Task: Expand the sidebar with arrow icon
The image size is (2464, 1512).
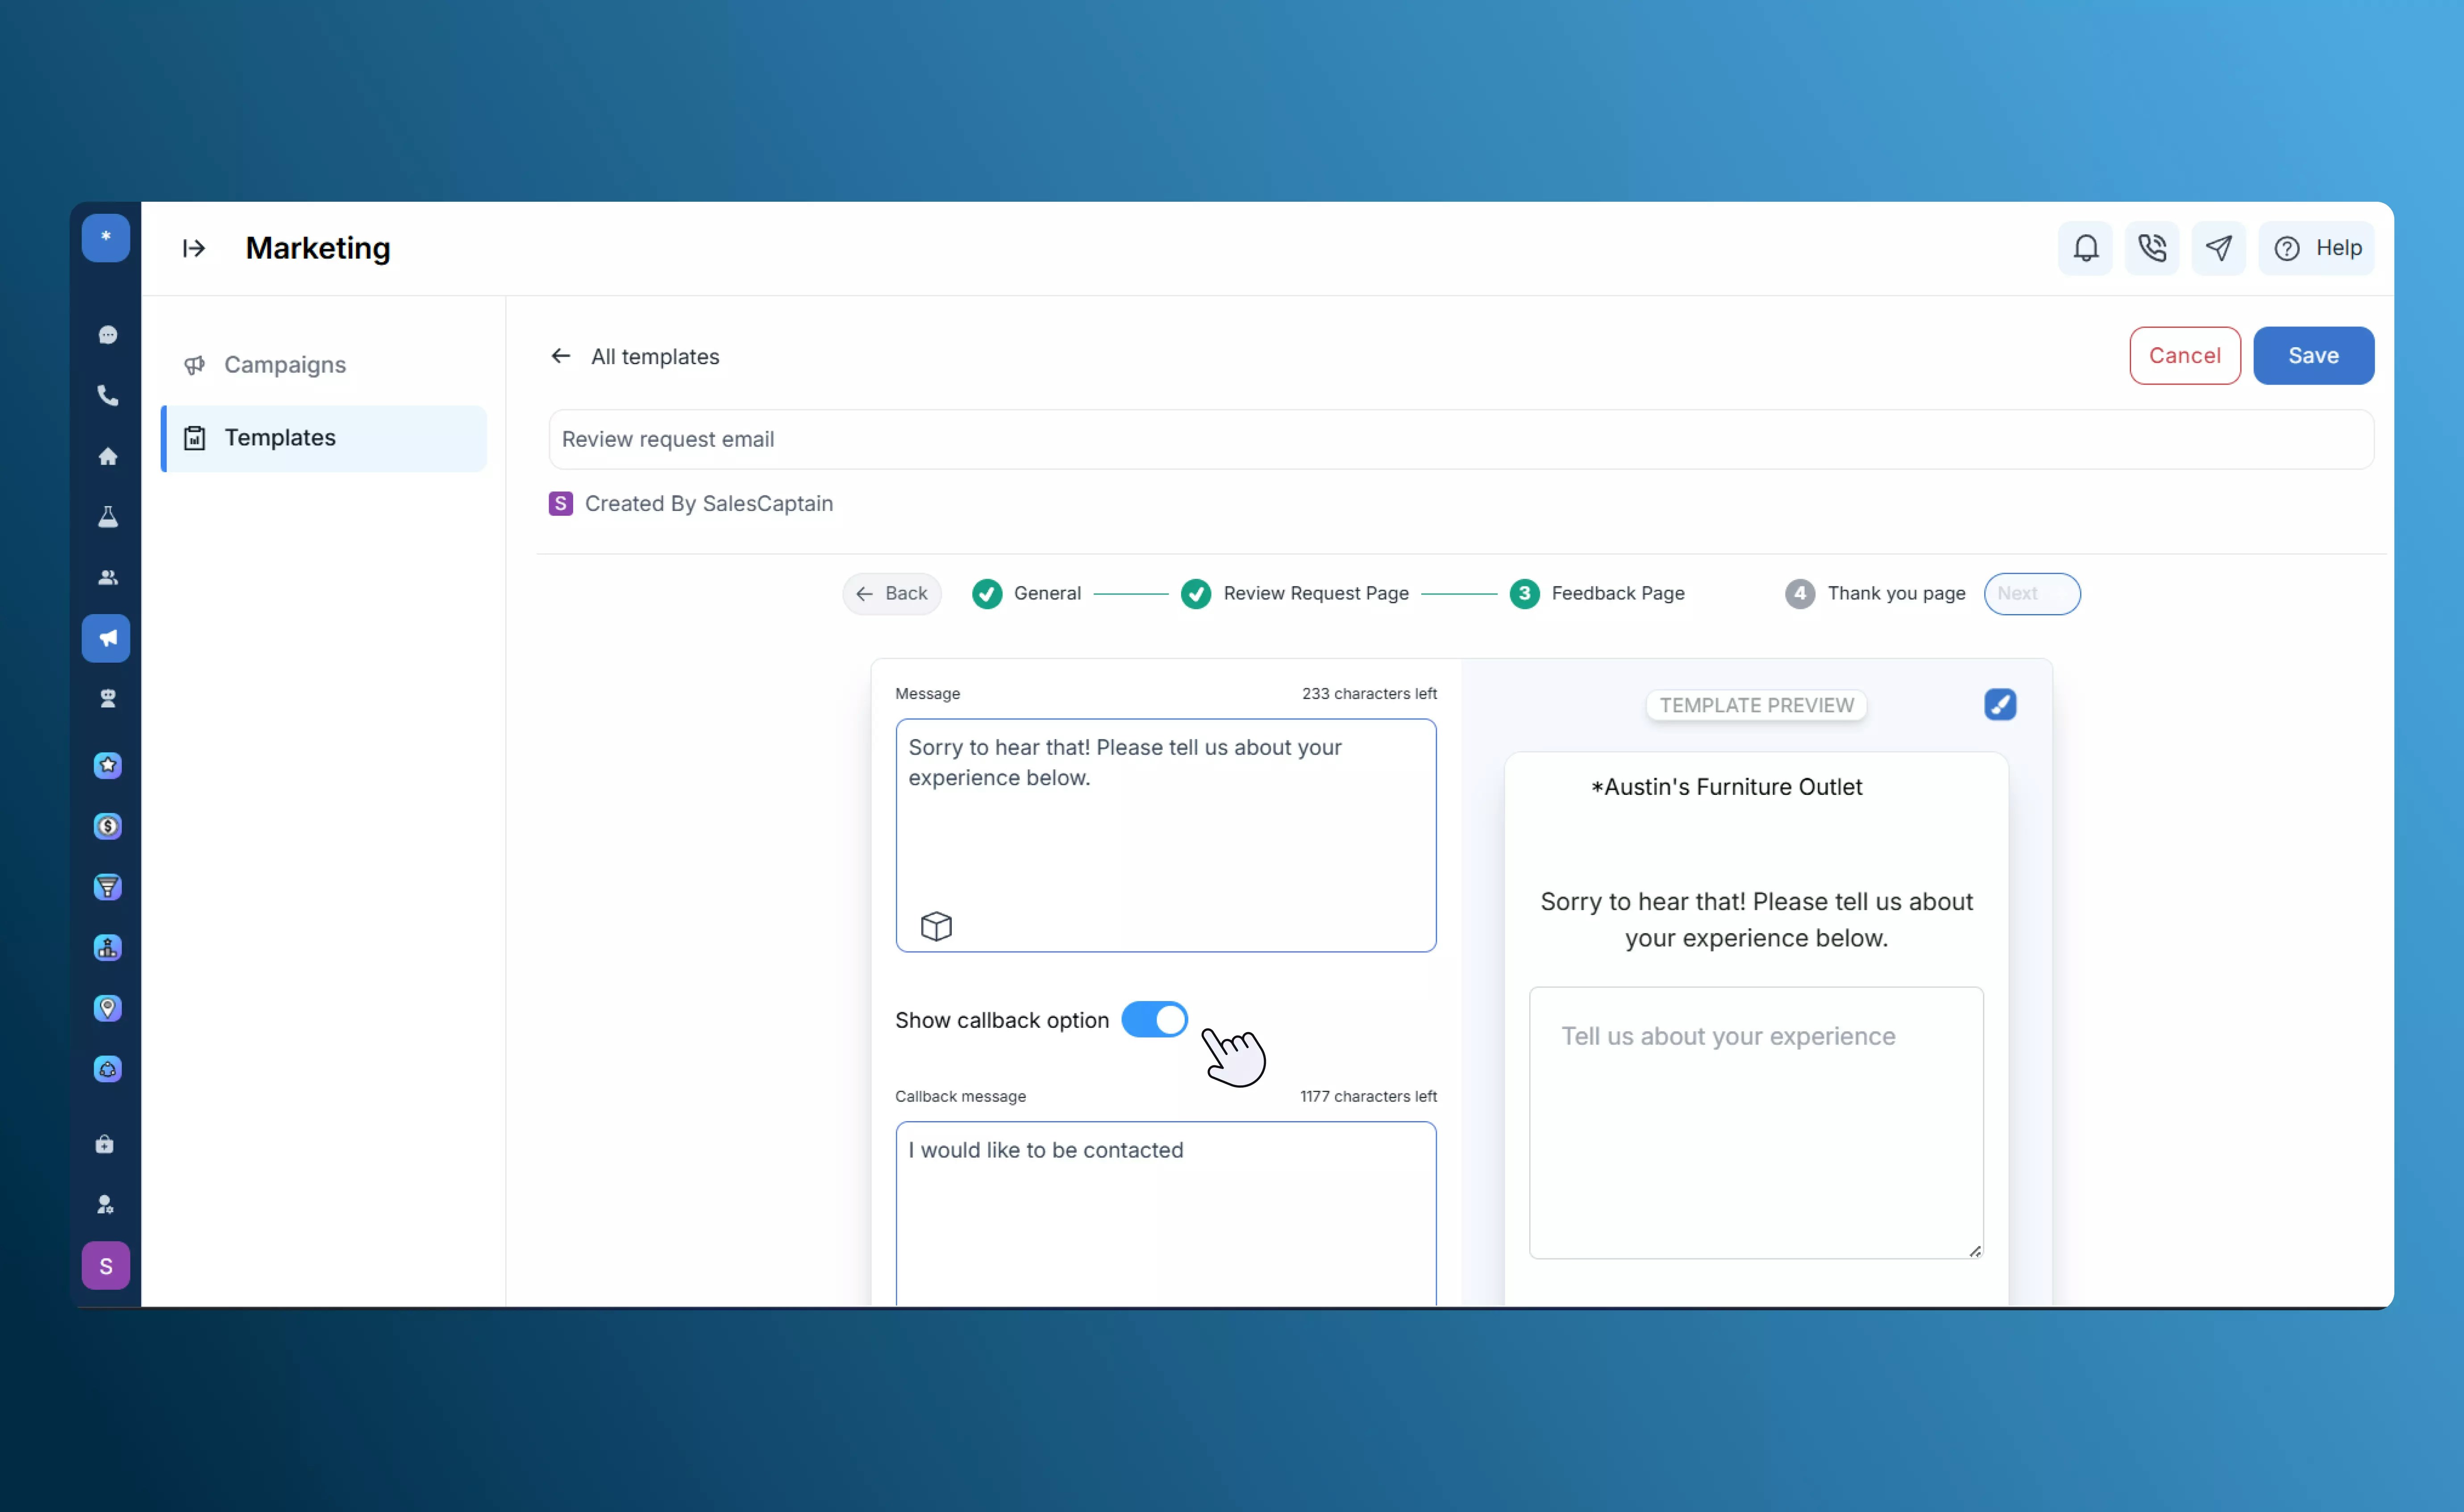Action: coord(194,248)
